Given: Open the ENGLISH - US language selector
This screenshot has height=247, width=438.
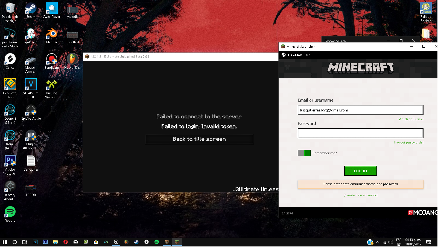Looking at the screenshot, I should point(296,55).
